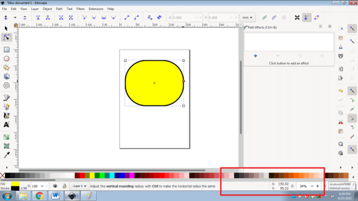Convert object to path icon
Screen dimensions: 358x201
click(x=150, y=17)
